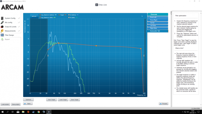
Task: Click the Auto Target button
Action: pyautogui.click(x=52, y=100)
